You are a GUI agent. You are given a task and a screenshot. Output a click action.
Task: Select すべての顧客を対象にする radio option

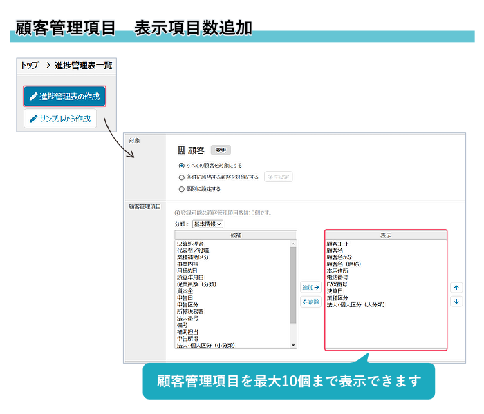pos(182,166)
